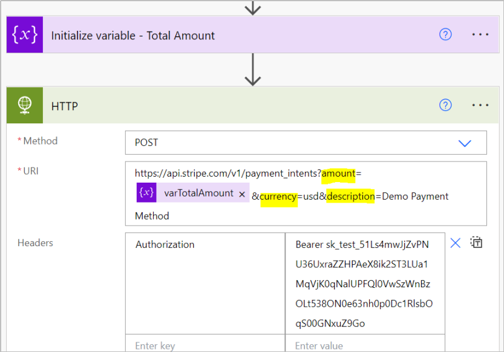504x352 pixels.
Task: Click the Authorization header key field
Action: (182, 244)
